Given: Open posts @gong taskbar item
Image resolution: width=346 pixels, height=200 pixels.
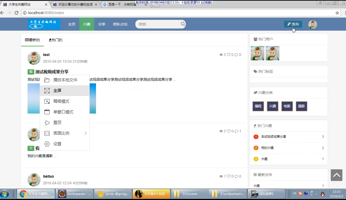Looking at the screenshot, I should (x=113, y=194).
